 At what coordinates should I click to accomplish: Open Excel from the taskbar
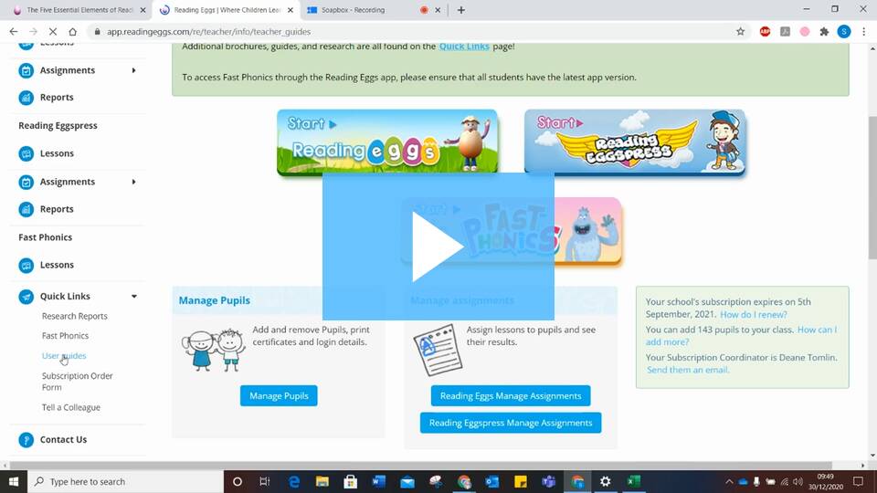point(634,481)
